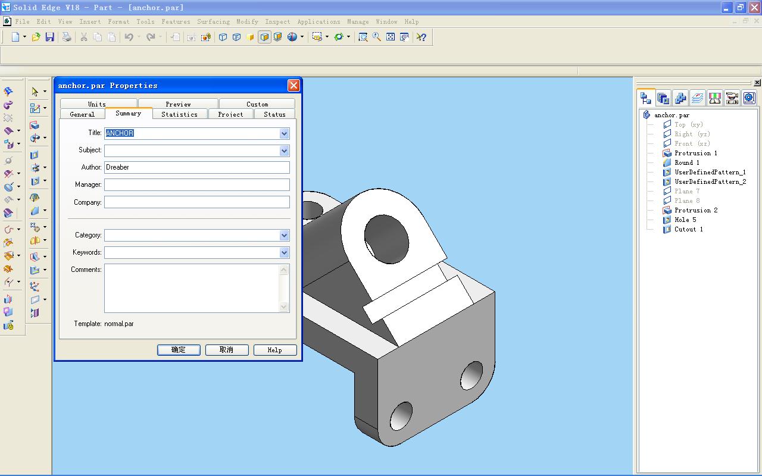Open the Keywords field dropdown arrow

coord(284,252)
